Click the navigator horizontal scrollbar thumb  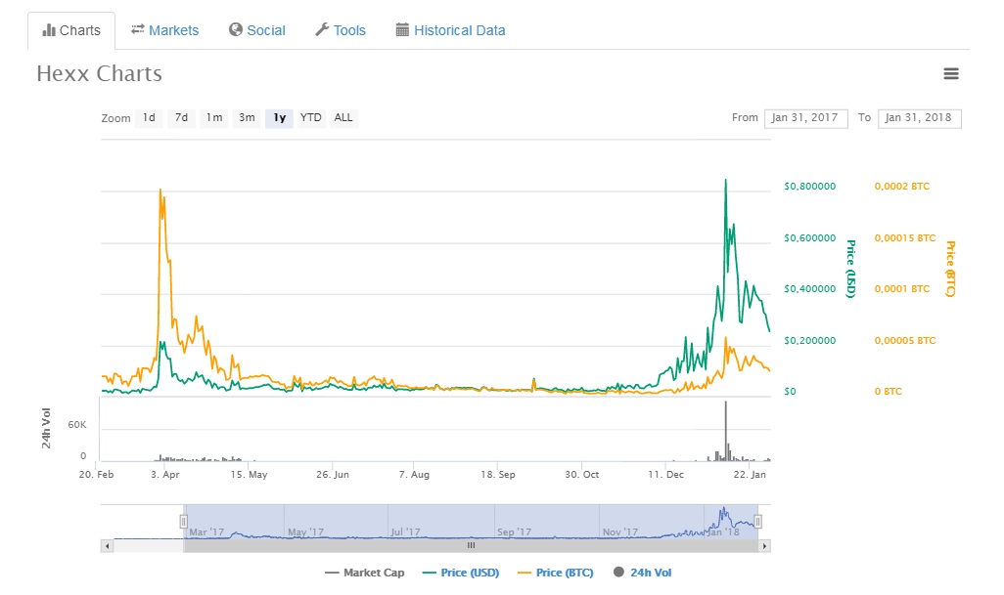pyautogui.click(x=471, y=546)
